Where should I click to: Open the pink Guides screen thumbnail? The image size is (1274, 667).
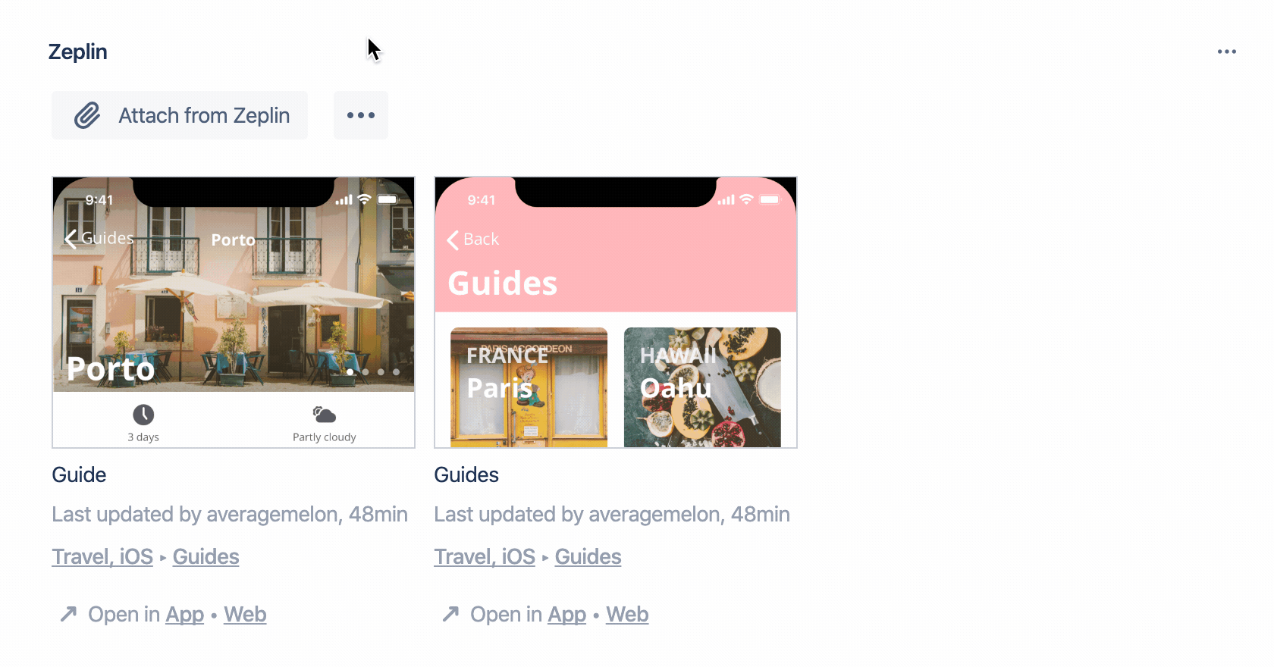(616, 312)
